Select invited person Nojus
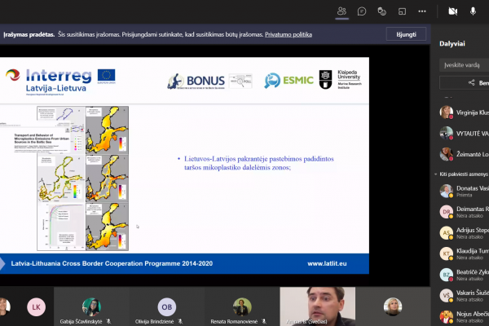Image resolution: width=489 pixels, height=326 pixels. [x=464, y=317]
